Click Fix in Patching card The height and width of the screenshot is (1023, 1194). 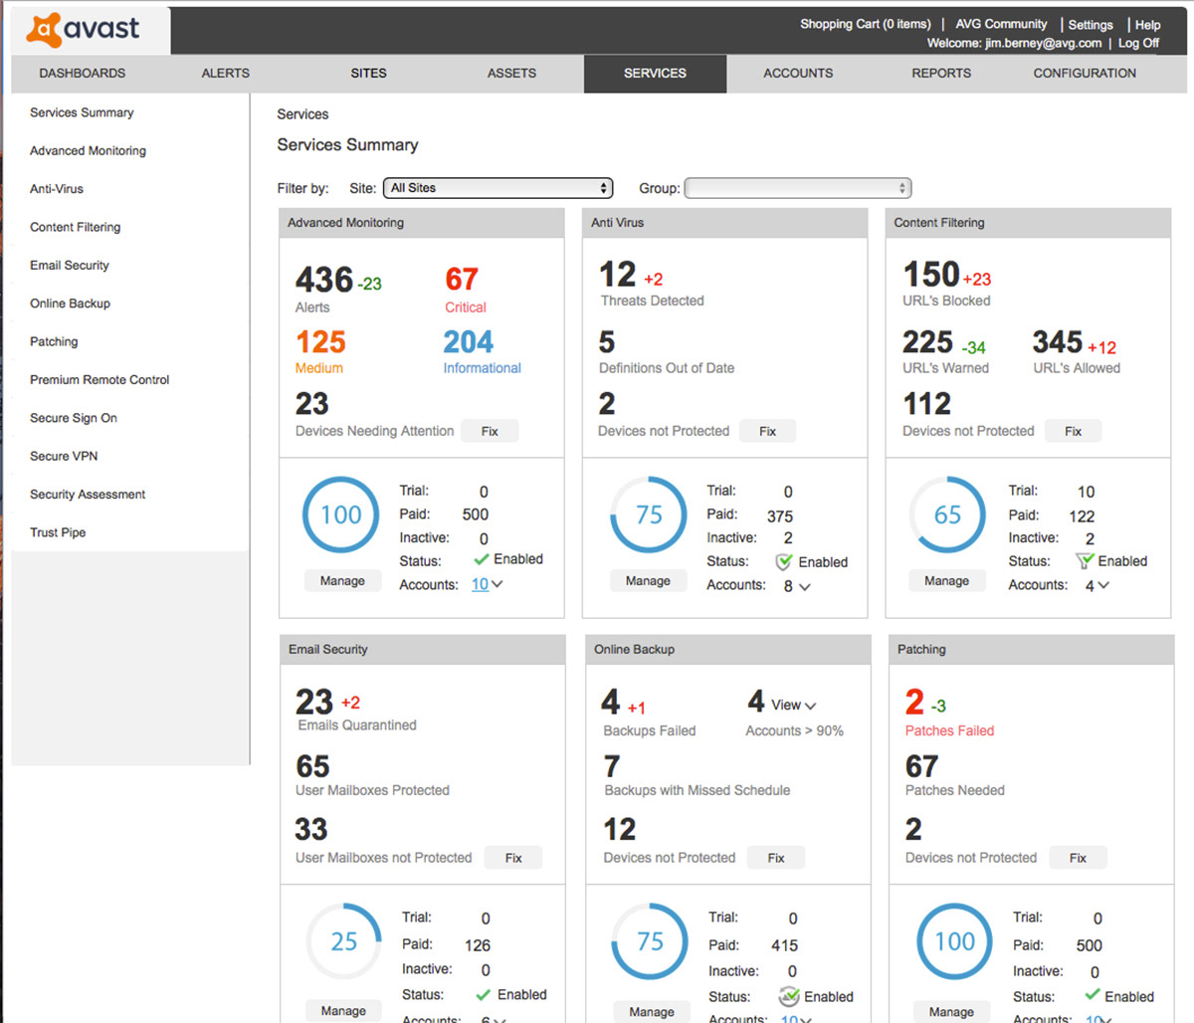click(1078, 858)
